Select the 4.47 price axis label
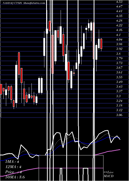 pyautogui.click(x=119, y=6)
